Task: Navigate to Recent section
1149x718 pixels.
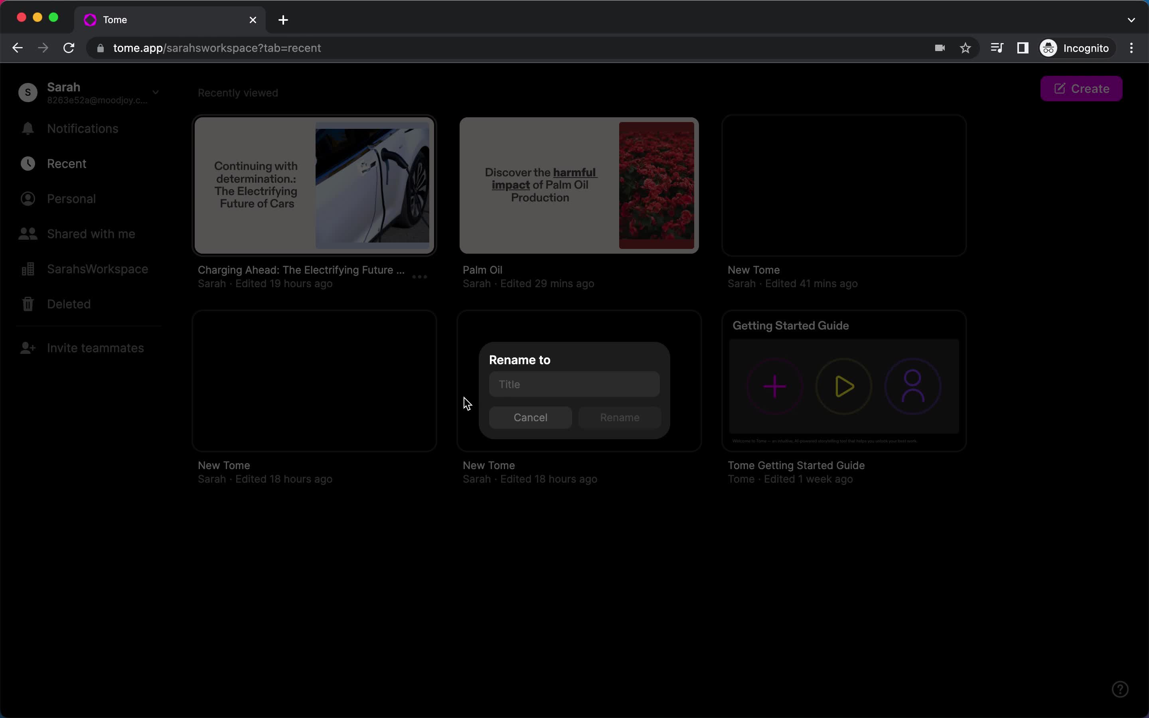Action: (66, 163)
